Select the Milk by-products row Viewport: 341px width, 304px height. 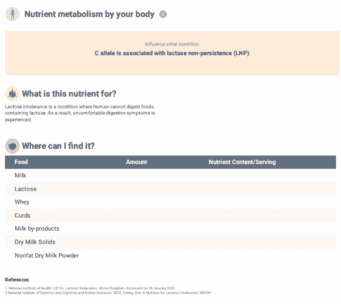coord(37,229)
